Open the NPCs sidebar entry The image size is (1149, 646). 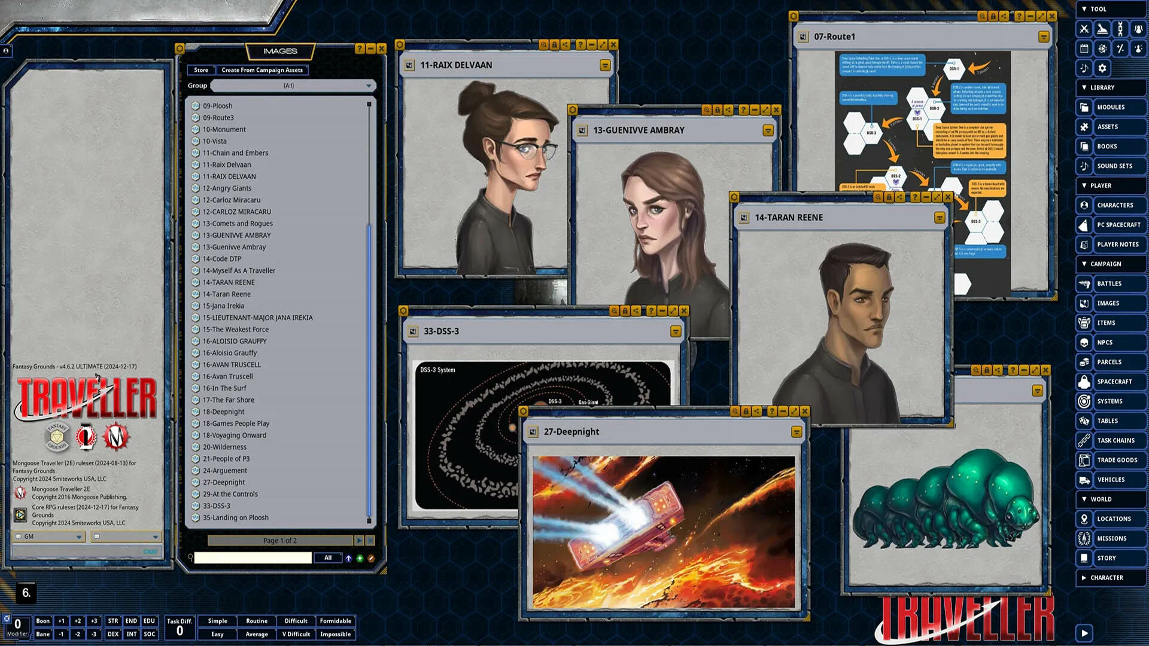[x=1105, y=343]
